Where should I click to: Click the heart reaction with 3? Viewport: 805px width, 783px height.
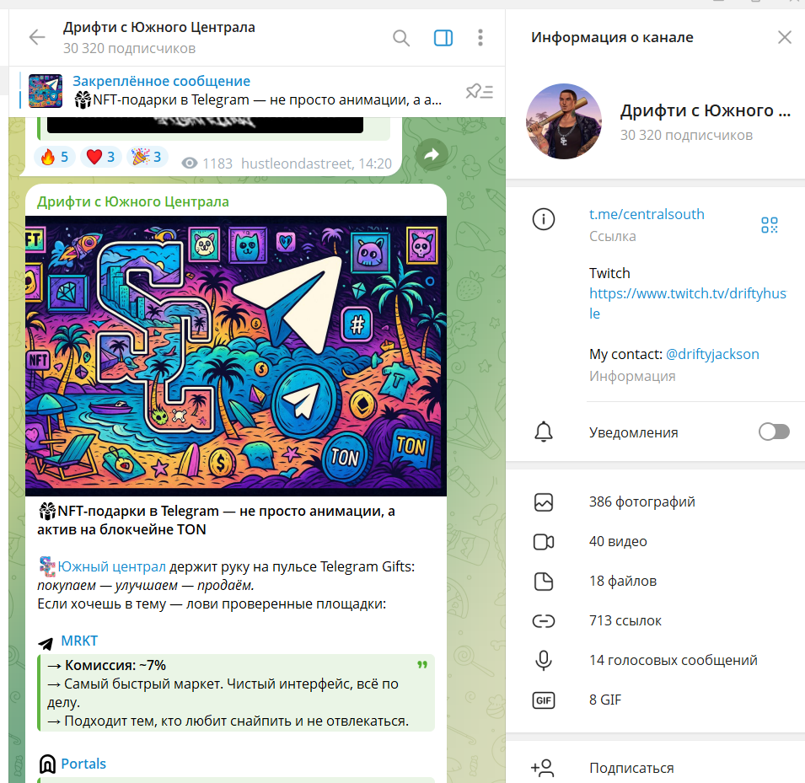pos(100,157)
